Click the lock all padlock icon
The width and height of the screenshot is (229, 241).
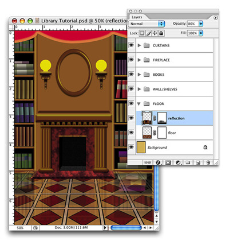click(x=161, y=33)
